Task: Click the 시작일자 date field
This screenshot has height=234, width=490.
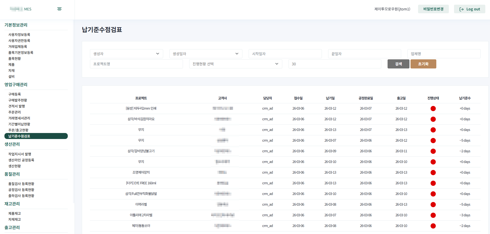Action: 285,54
